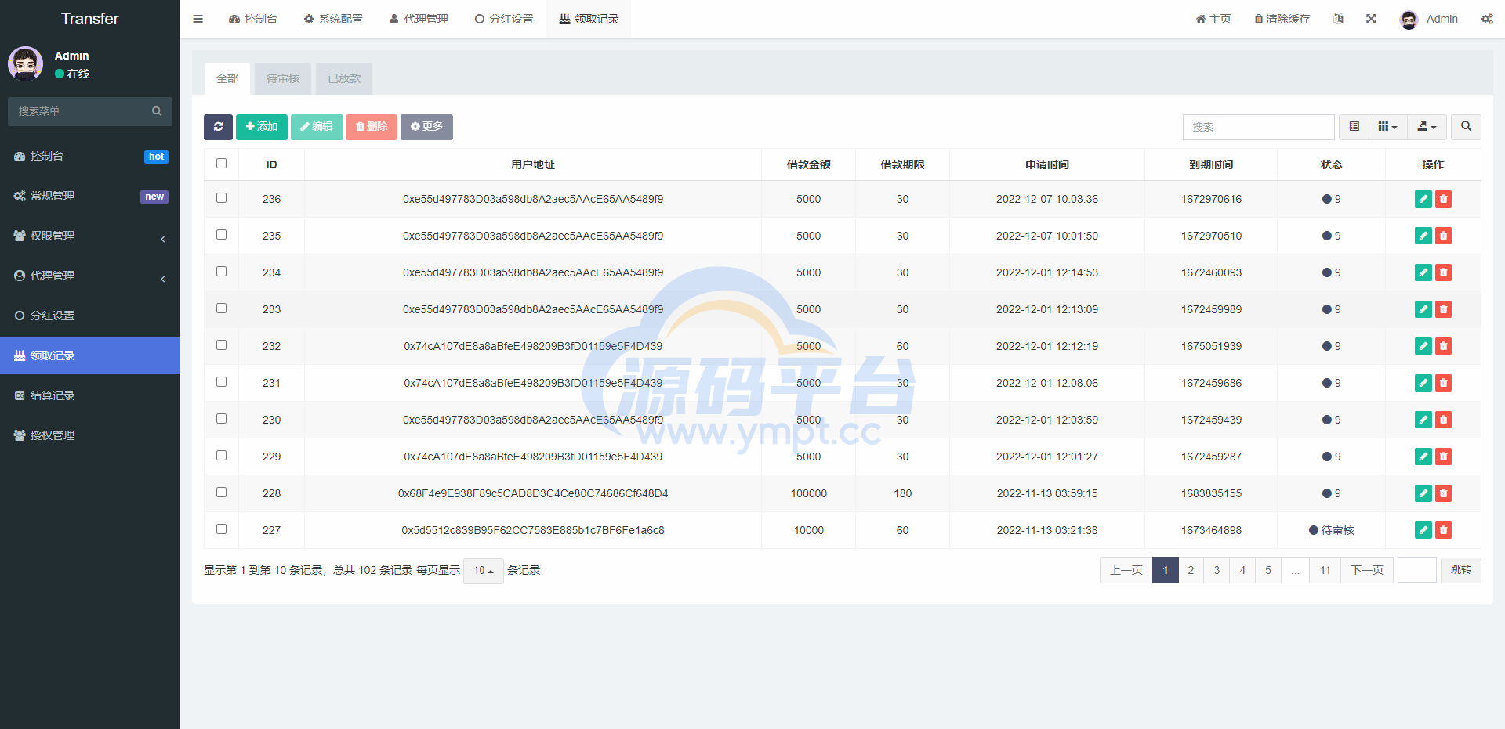1505x729 pixels.
Task: Click the sidebar menu search icon
Action: (x=157, y=111)
